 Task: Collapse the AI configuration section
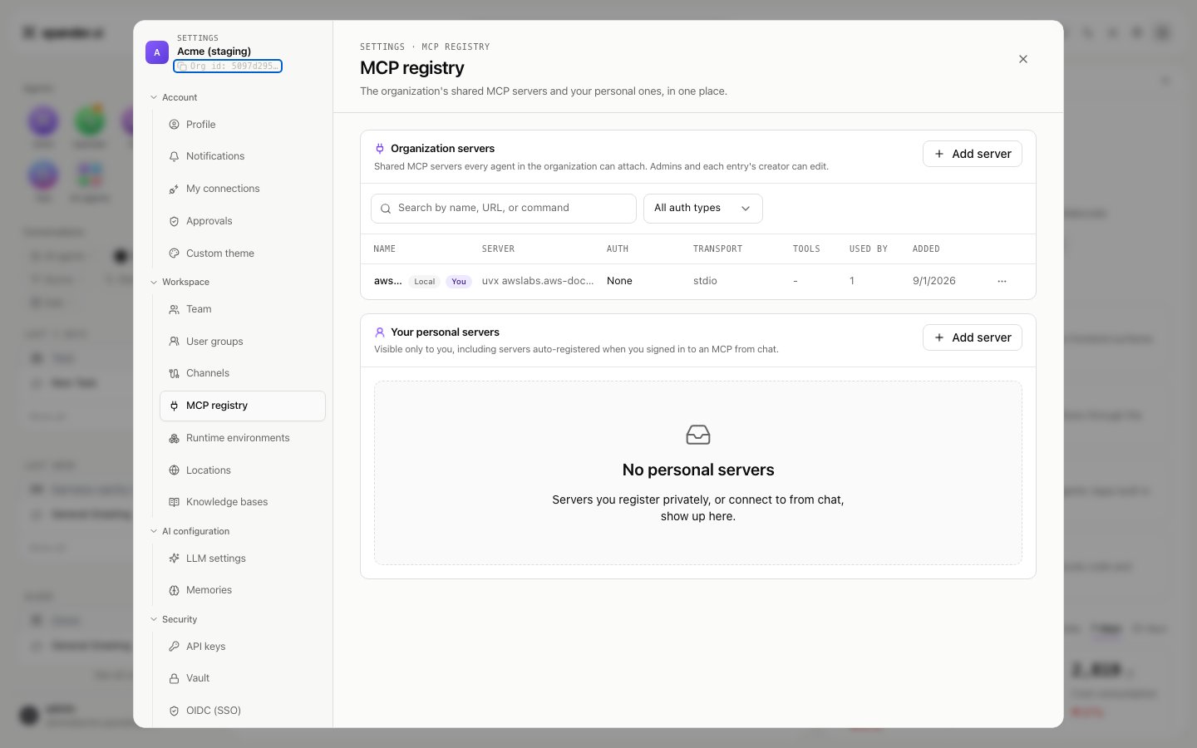(190, 531)
